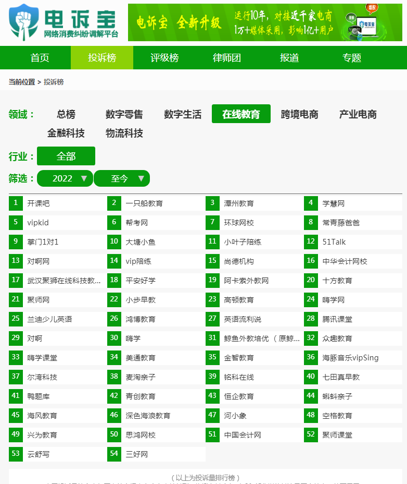Open 蝌蚪亲子 ranking entry

[353, 396]
